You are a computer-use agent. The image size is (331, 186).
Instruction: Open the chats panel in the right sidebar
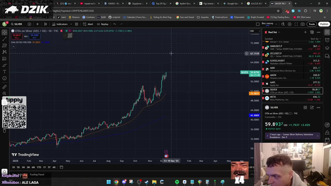click(x=327, y=56)
